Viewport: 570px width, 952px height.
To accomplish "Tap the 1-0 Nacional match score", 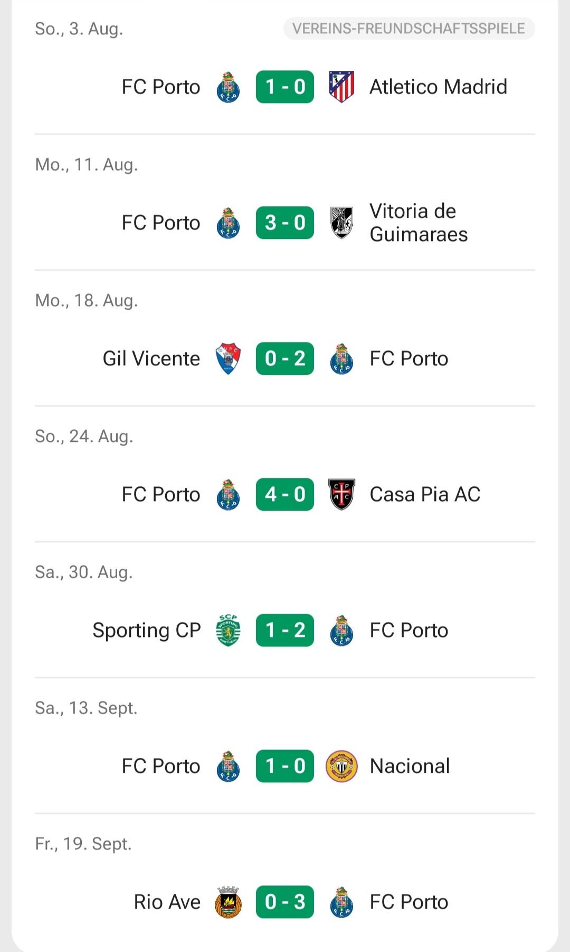I will (x=285, y=766).
